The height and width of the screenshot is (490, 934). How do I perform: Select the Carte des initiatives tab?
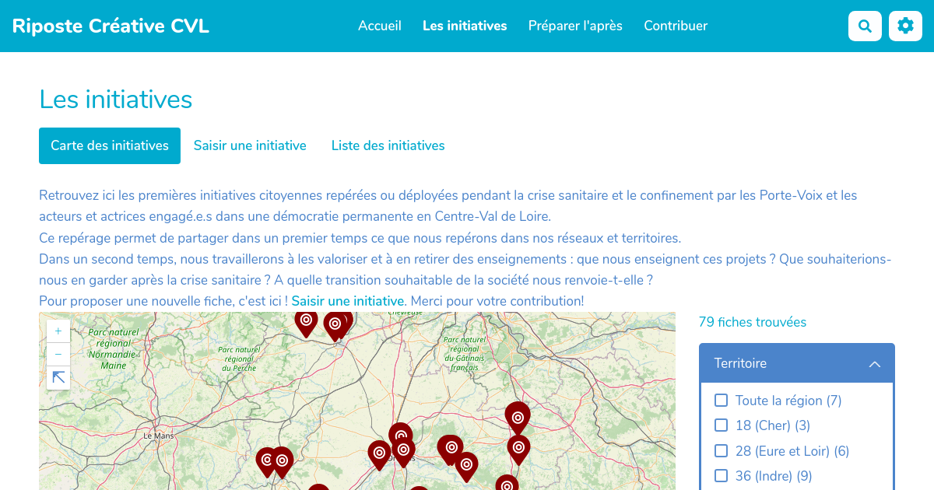(x=110, y=145)
